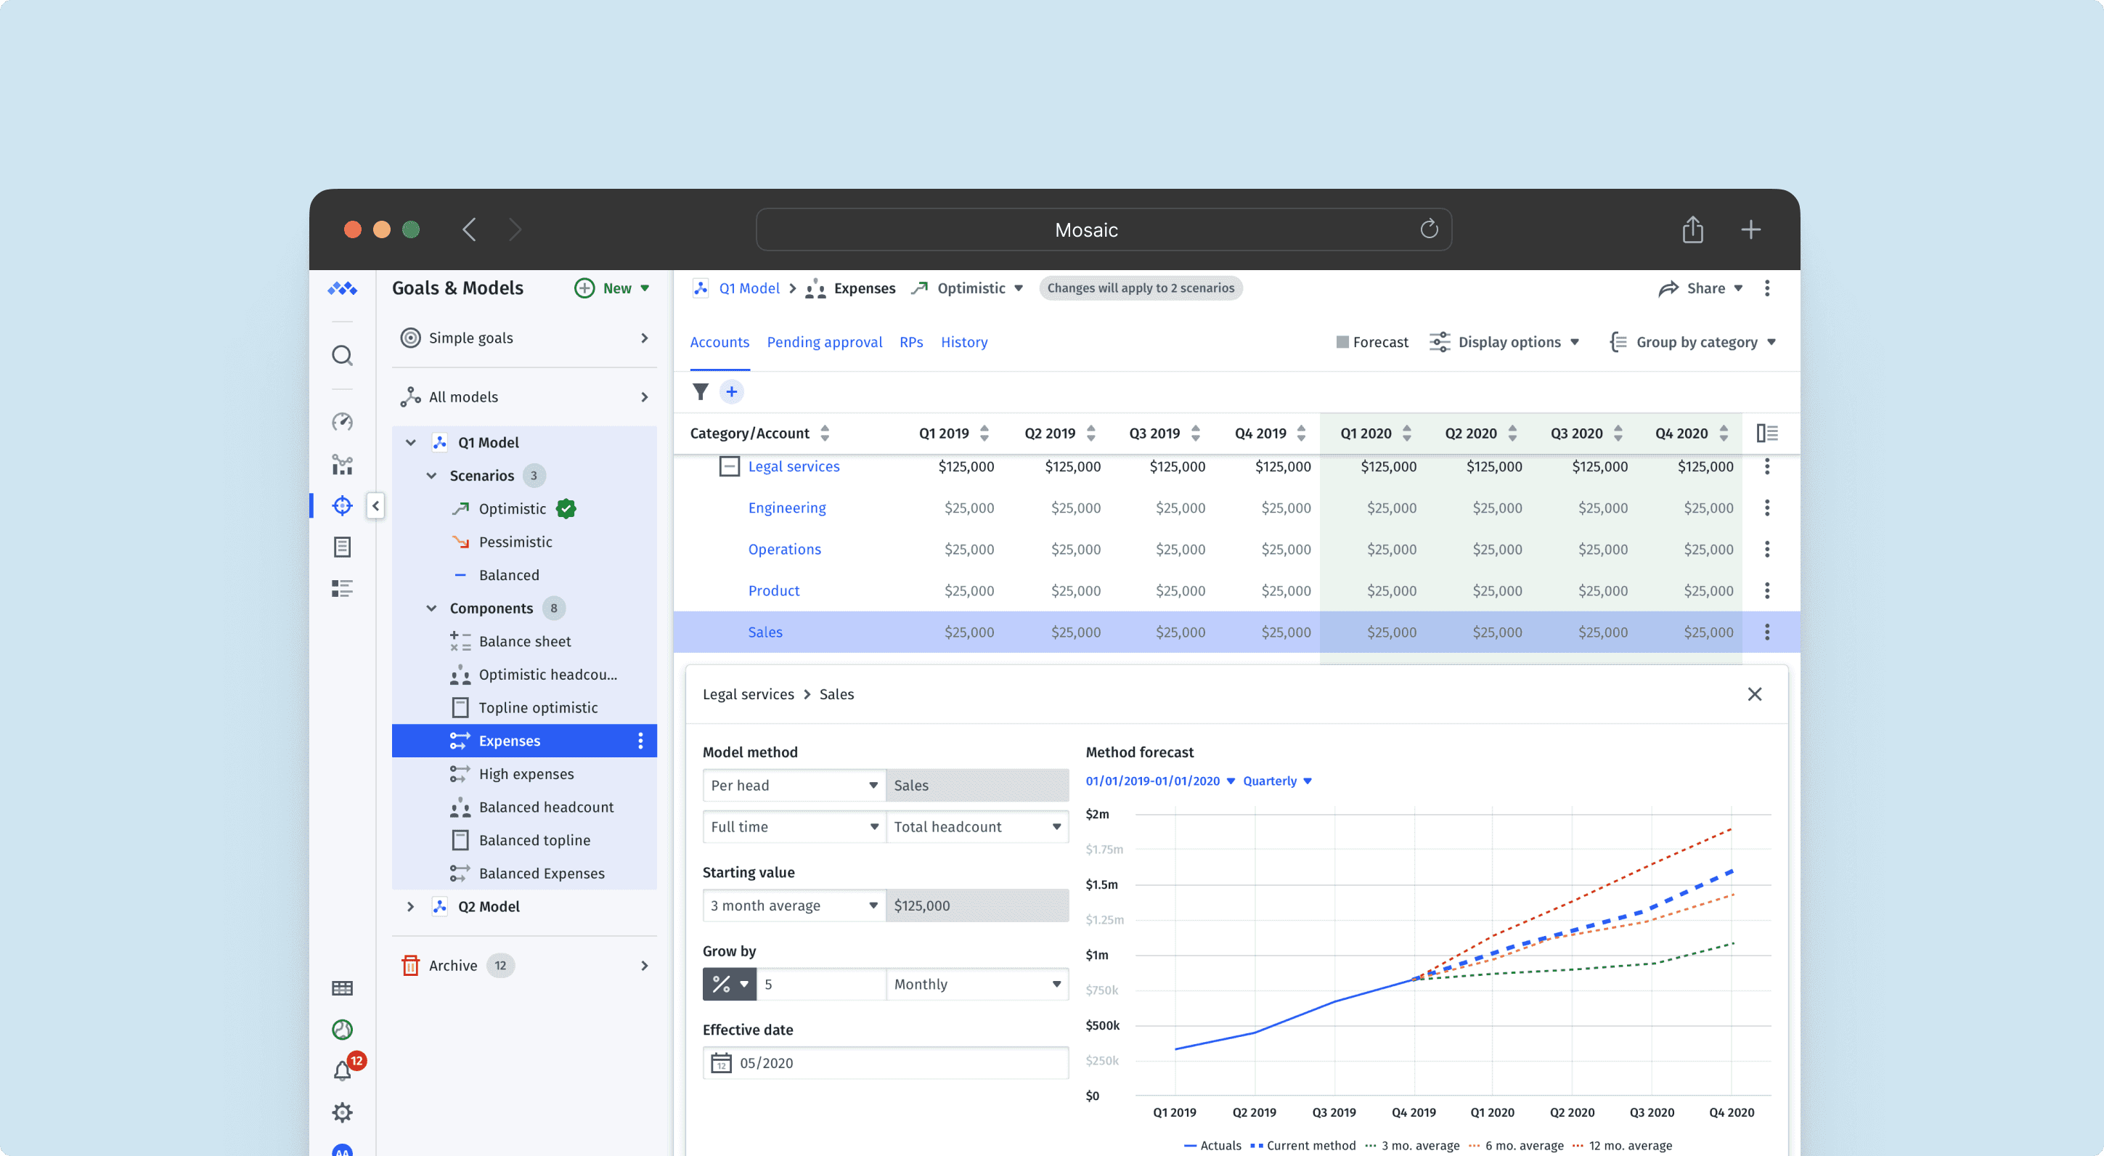Screen dimensions: 2104x1156
Task: Click the Mosaic logo icon in sidebar
Action: 342,288
